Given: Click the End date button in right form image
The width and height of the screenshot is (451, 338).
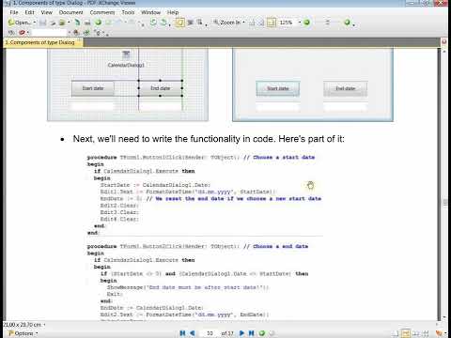Looking at the screenshot, I should [346, 88].
